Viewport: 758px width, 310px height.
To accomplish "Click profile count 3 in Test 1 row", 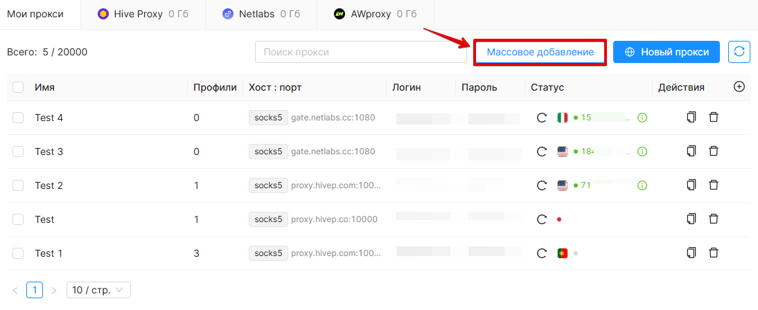I will 196,253.
